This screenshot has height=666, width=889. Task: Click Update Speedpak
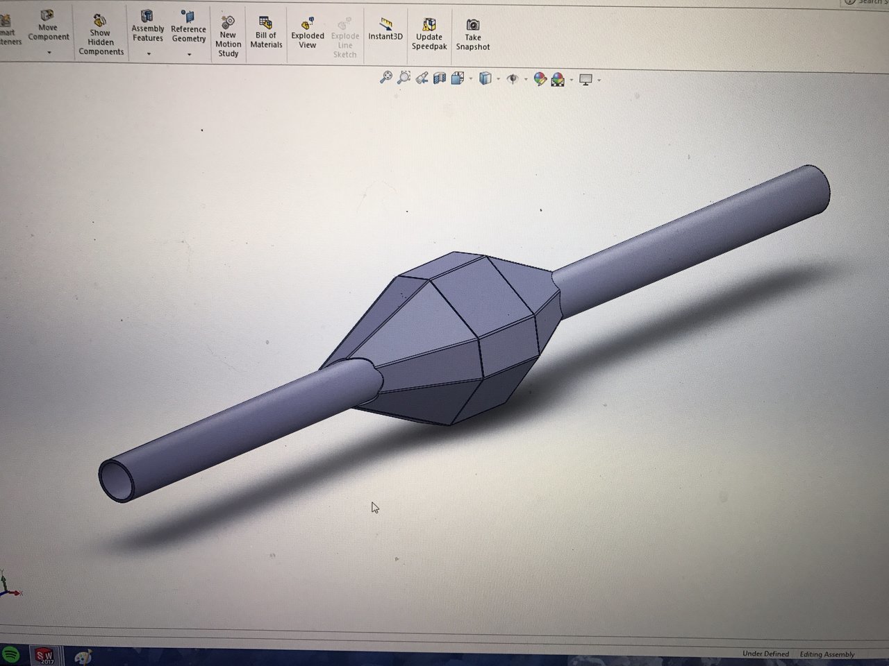click(429, 35)
